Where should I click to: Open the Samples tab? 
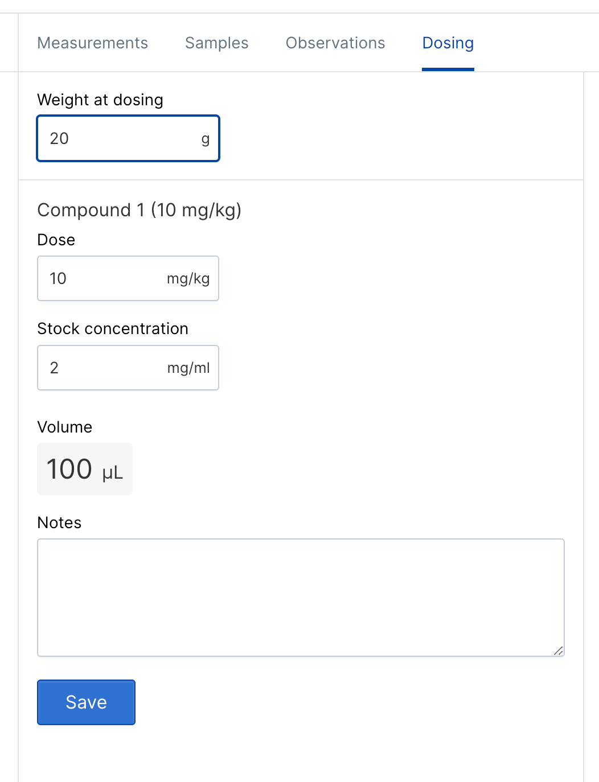(216, 43)
